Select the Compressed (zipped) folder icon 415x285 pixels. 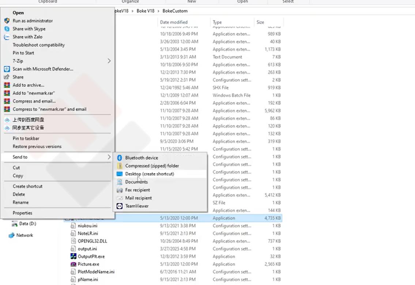pyautogui.click(x=119, y=166)
